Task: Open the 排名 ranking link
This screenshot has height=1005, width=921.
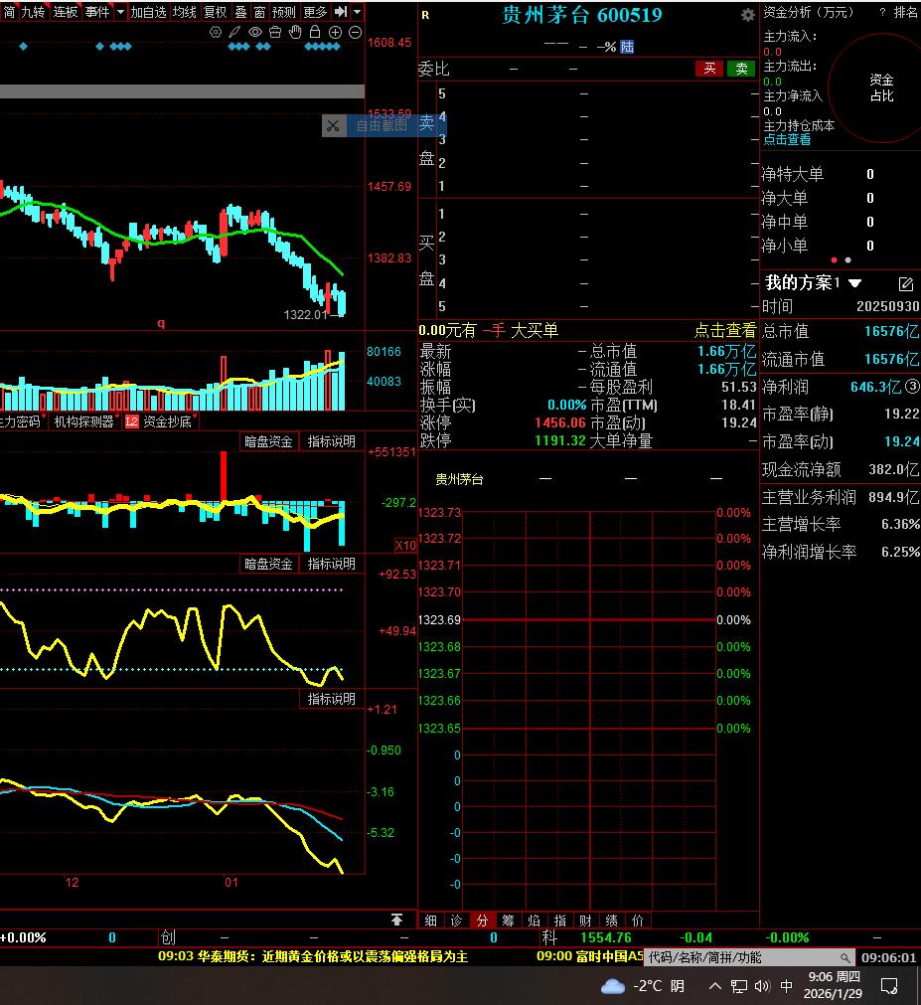Action: (x=906, y=12)
